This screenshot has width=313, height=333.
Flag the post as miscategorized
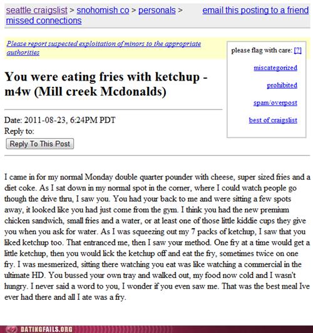point(275,67)
